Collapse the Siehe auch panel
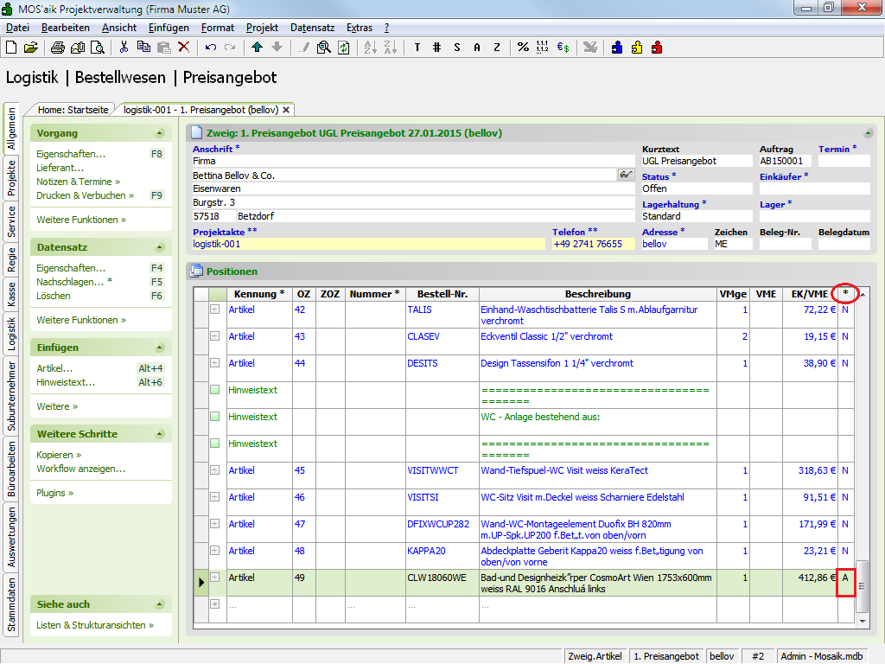Viewport: 885px width, 664px height. (x=160, y=604)
